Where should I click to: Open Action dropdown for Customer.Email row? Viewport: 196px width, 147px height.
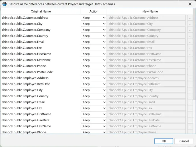pos(94,42)
